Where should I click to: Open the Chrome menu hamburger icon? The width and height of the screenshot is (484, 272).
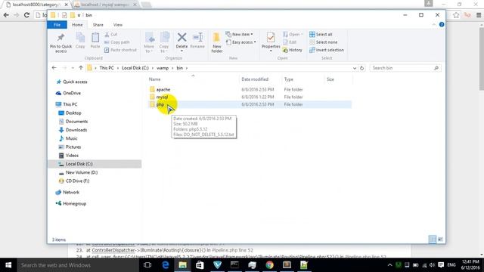point(479,15)
